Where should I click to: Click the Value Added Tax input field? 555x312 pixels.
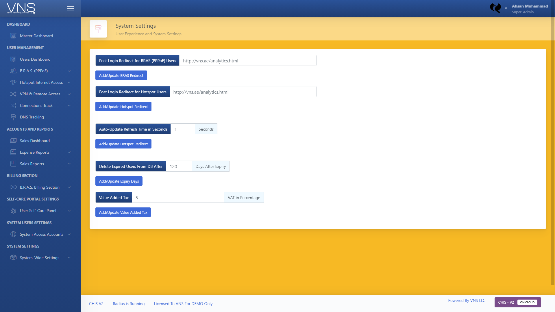(x=178, y=197)
